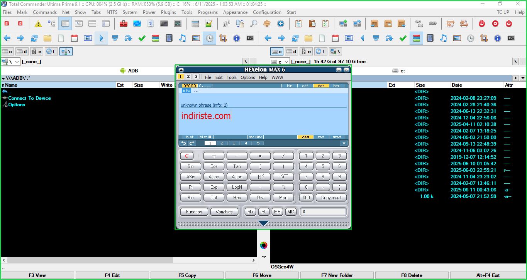The height and width of the screenshot is (280, 527).
Task: Open the HEXelon Options menu
Action: tap(248, 77)
